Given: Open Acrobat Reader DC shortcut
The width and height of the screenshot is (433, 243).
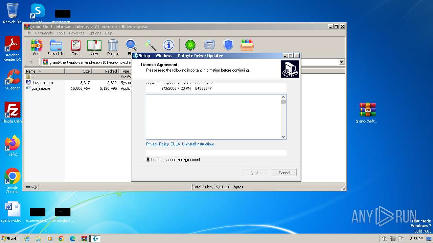Looking at the screenshot, I should coord(12,49).
